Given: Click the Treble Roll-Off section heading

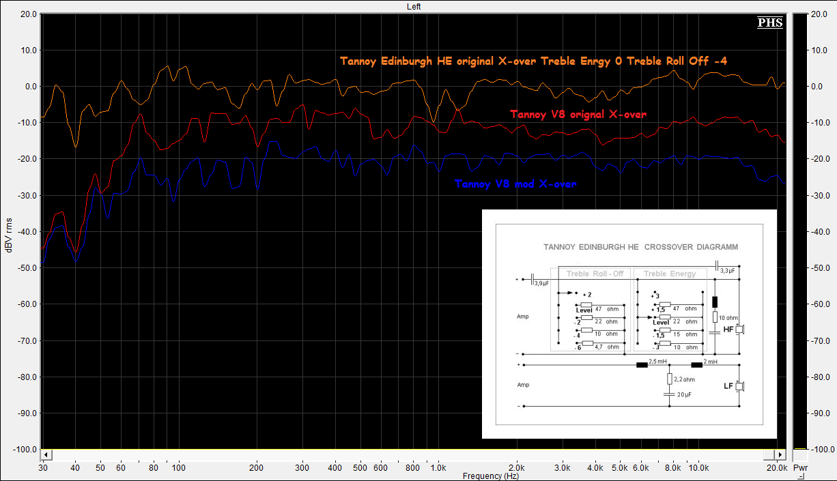Looking at the screenshot, I should (x=595, y=274).
